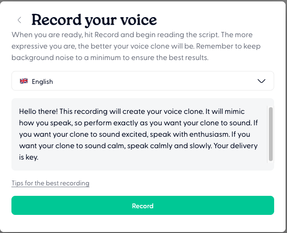Click the UK flag icon

click(x=23, y=81)
